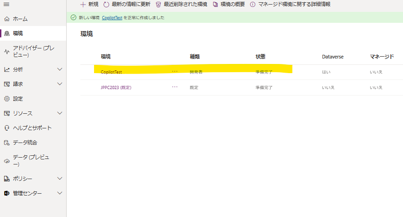The width and height of the screenshot is (403, 217).
Task: Click the Settings gear icon
Action: click(7, 99)
